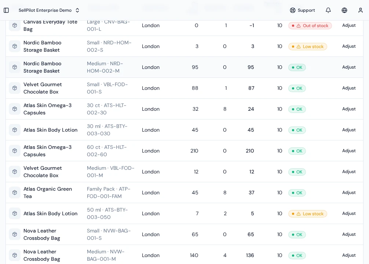
Task: Toggle the sidebar panel icon
Action: (x=6, y=10)
